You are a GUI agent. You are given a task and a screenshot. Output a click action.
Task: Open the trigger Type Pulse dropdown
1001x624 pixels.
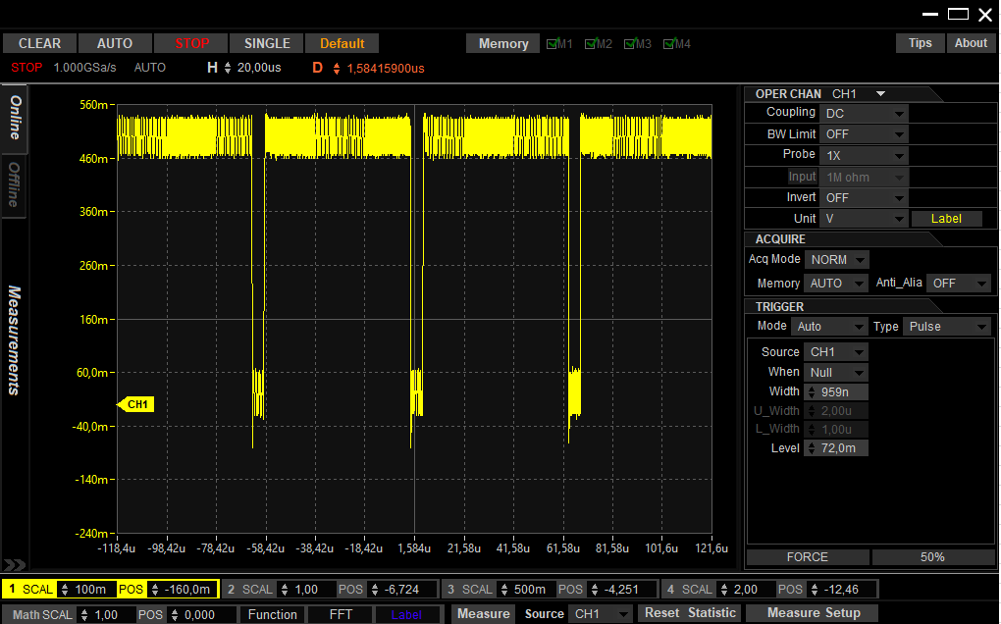(945, 327)
